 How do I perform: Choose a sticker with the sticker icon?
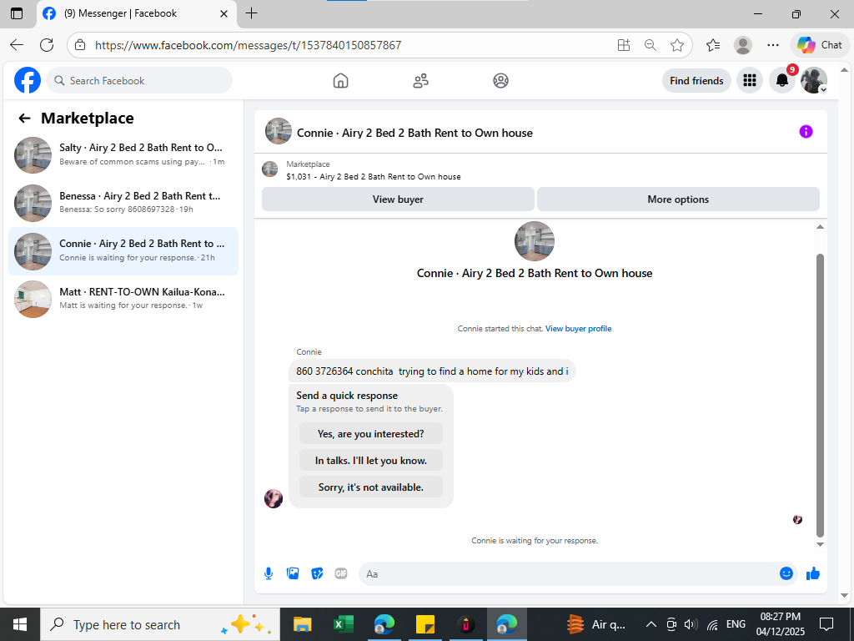(317, 573)
